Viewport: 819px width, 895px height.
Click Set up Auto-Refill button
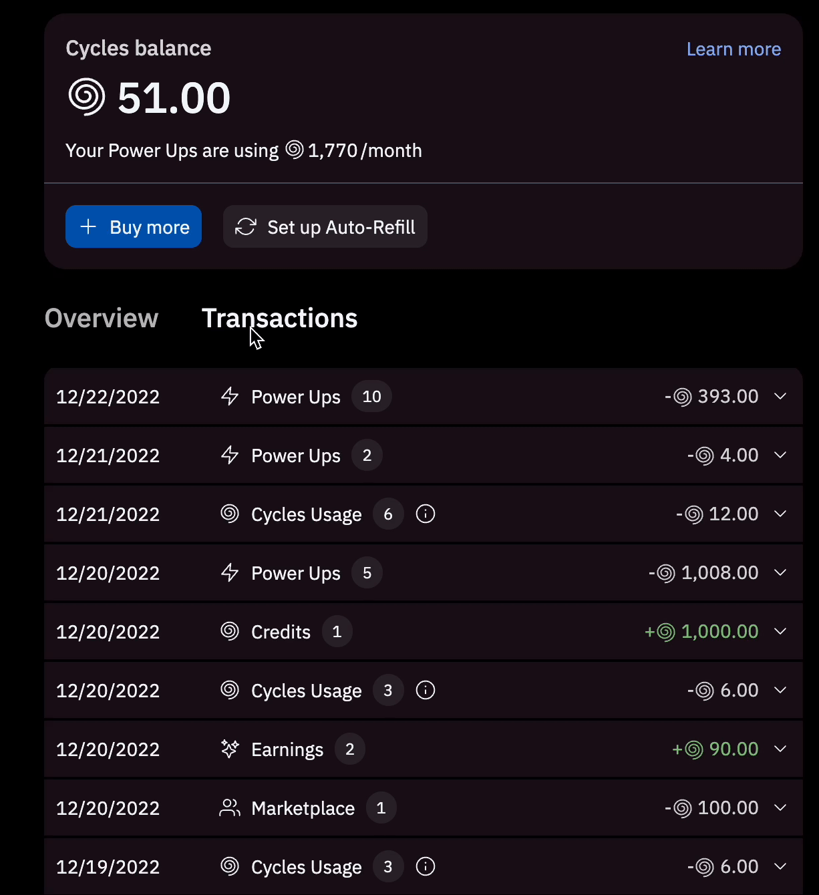[325, 227]
